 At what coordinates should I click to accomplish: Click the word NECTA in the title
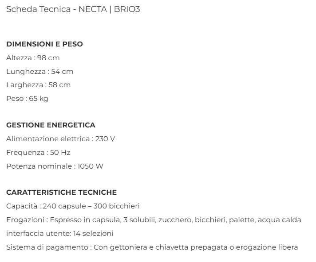(92, 9)
